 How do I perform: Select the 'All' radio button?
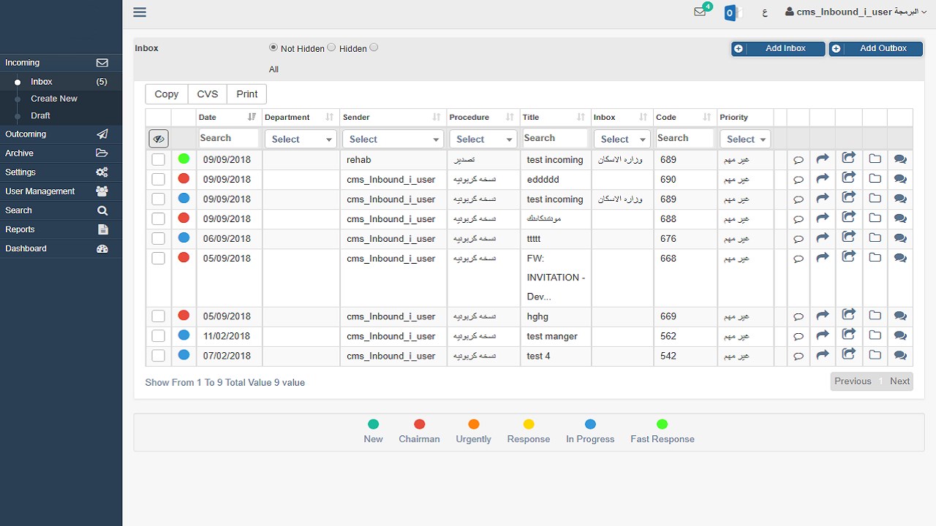click(x=374, y=47)
